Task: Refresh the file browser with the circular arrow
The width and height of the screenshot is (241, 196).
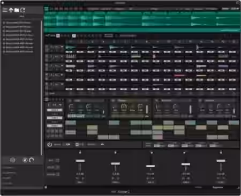Action: click(x=22, y=10)
